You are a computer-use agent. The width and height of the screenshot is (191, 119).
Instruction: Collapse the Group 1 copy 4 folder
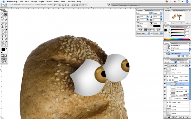tap(168, 80)
